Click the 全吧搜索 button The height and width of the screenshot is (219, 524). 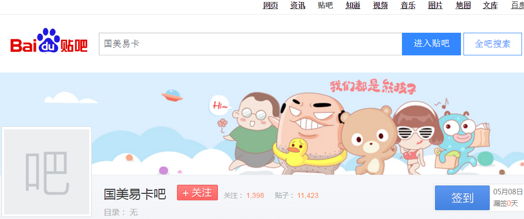[x=493, y=44]
